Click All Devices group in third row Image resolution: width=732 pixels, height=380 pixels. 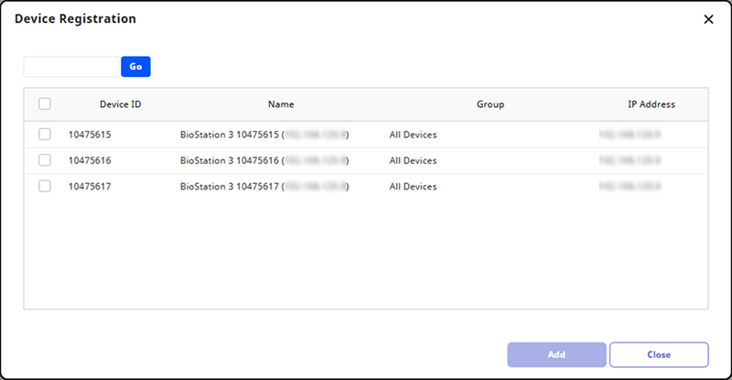(x=413, y=186)
